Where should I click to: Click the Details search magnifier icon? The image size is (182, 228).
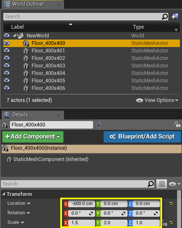(x=150, y=184)
